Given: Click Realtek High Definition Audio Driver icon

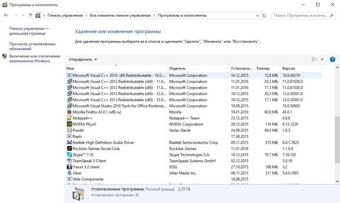Looking at the screenshot, I should pyautogui.click(x=69, y=143).
